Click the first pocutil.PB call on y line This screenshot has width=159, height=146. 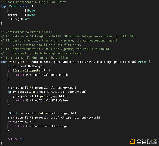tap(25, 88)
